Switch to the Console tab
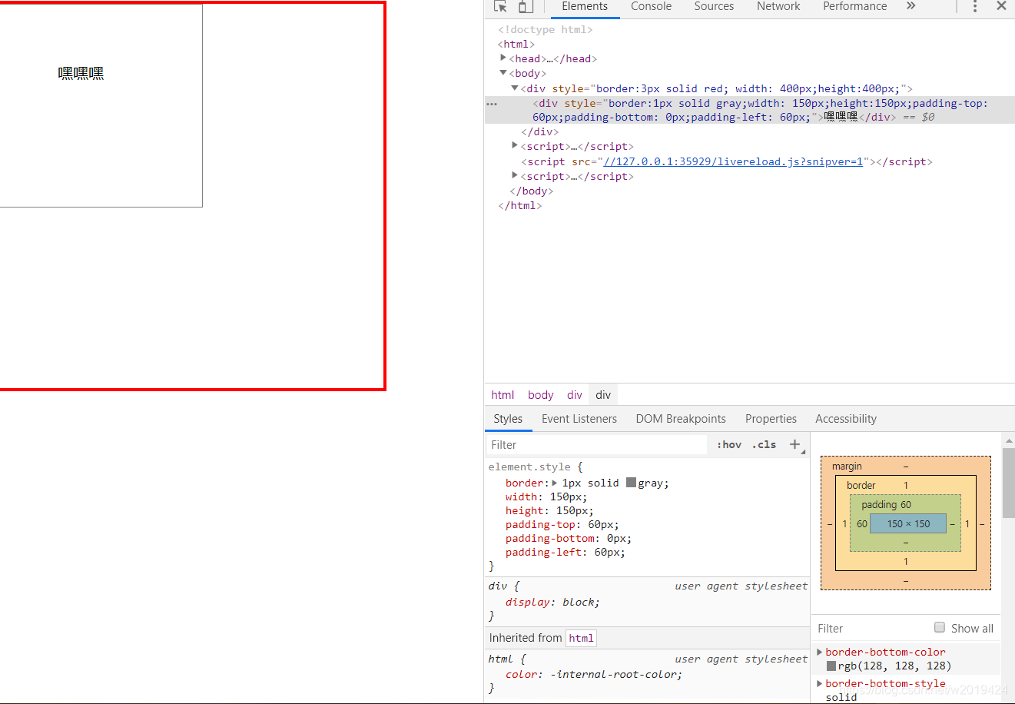 coord(651,6)
